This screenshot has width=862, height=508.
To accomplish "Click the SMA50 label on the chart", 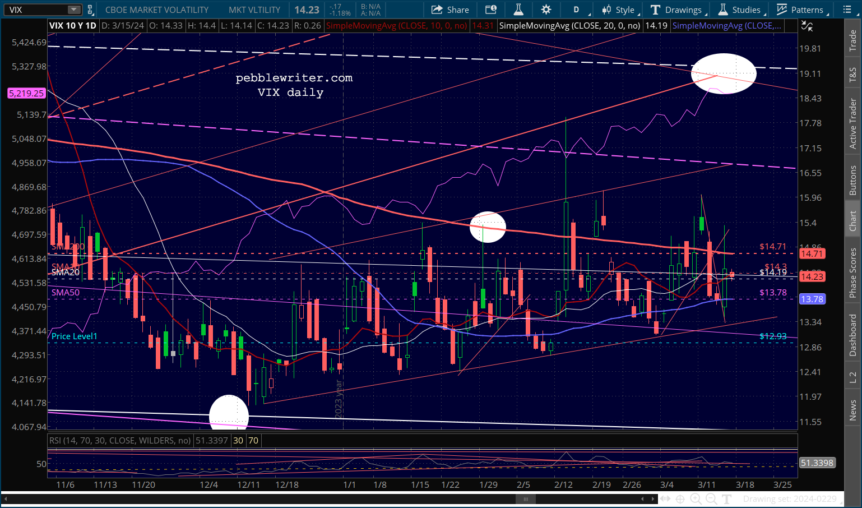I will point(66,293).
